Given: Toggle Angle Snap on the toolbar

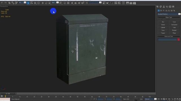Looking at the screenshot, I should [x=76, y=3].
